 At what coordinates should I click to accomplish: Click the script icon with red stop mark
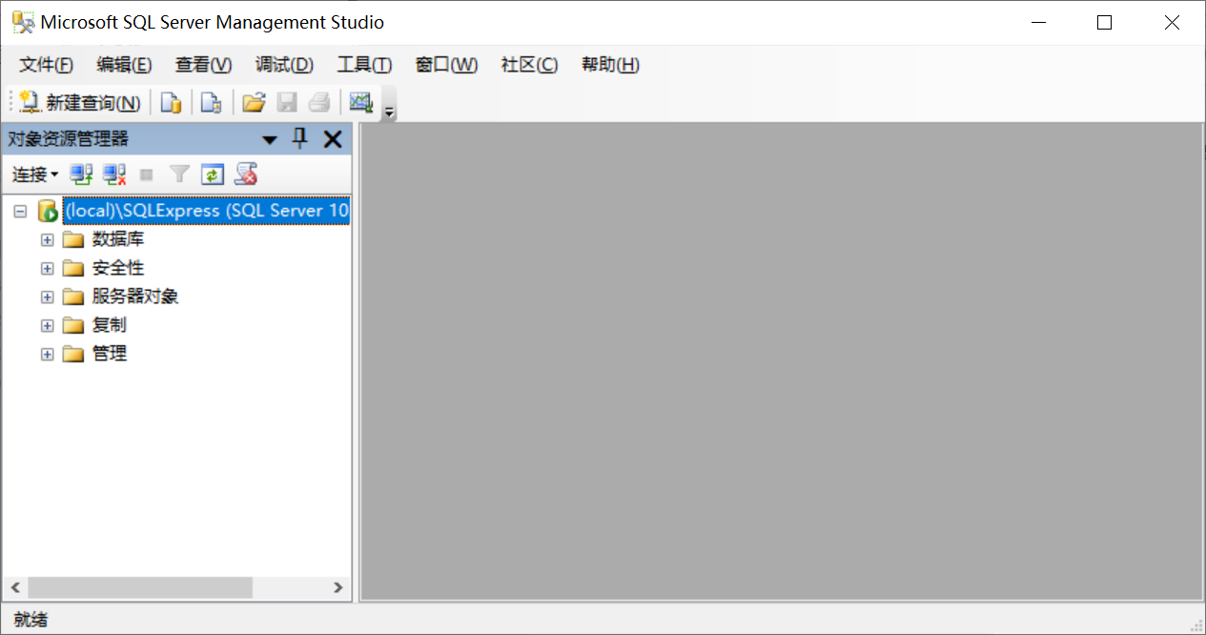coord(247,174)
